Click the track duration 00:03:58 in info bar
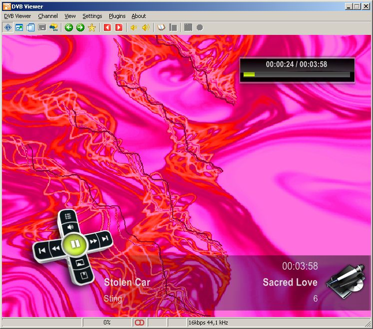The height and width of the screenshot is (329, 373). pos(300,266)
